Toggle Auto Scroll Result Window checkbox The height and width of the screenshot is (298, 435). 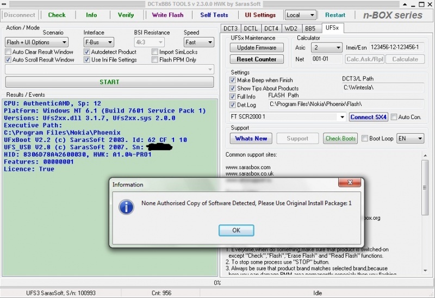8,60
